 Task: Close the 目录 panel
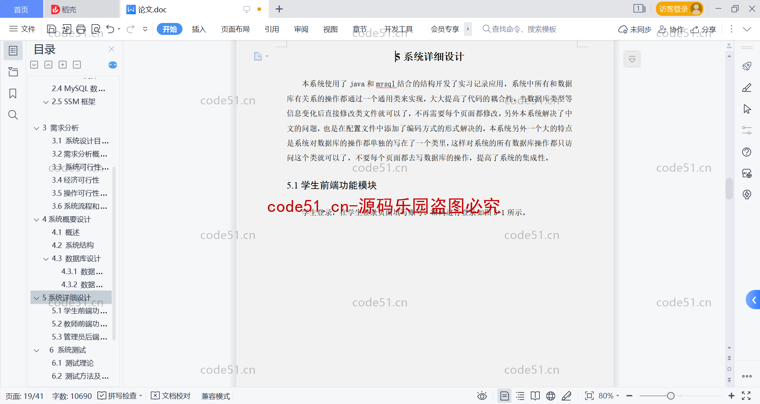pyautogui.click(x=111, y=49)
